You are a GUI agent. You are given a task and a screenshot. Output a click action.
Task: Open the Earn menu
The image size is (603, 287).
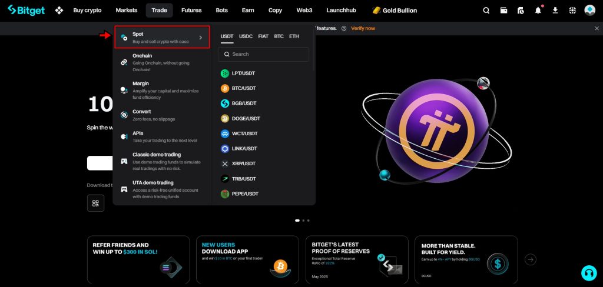point(248,11)
